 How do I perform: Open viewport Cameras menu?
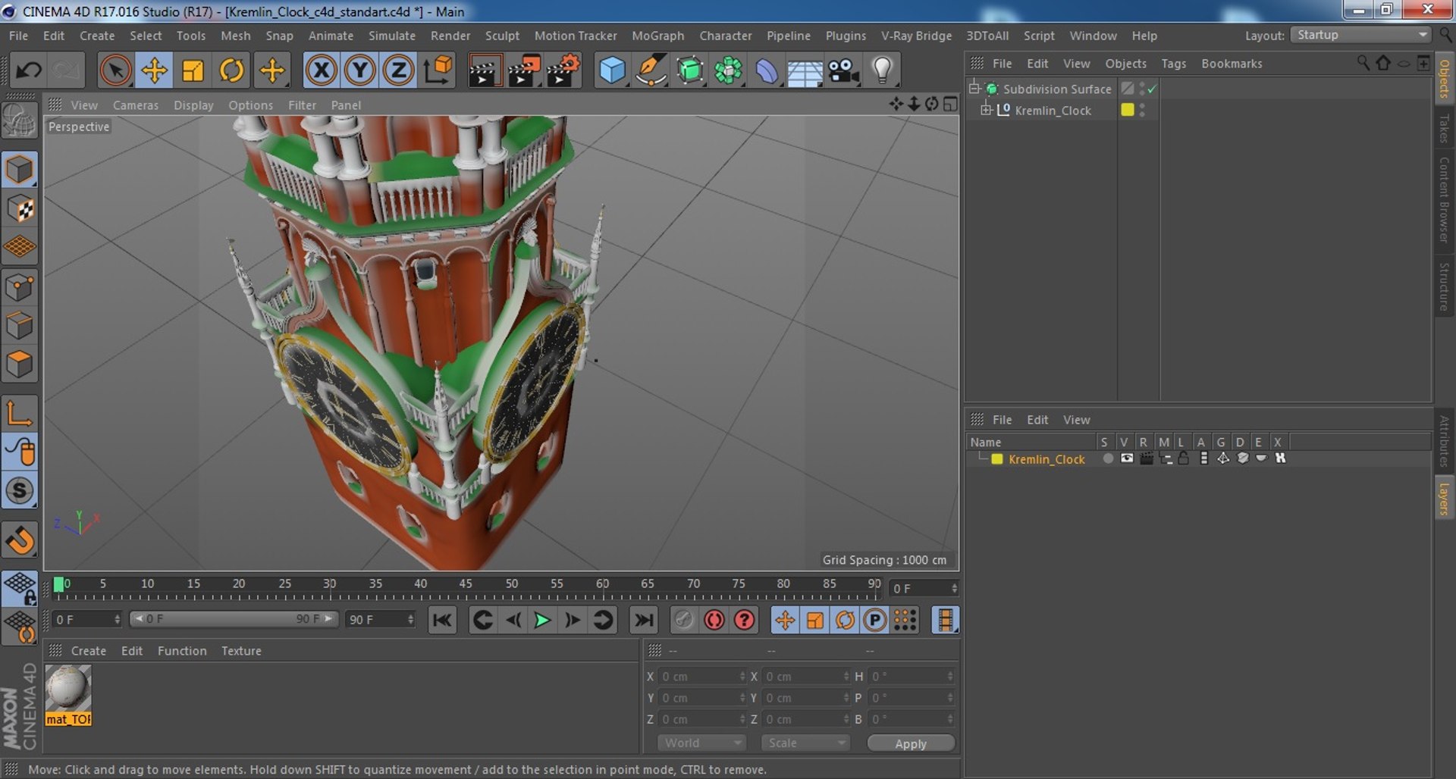point(136,105)
